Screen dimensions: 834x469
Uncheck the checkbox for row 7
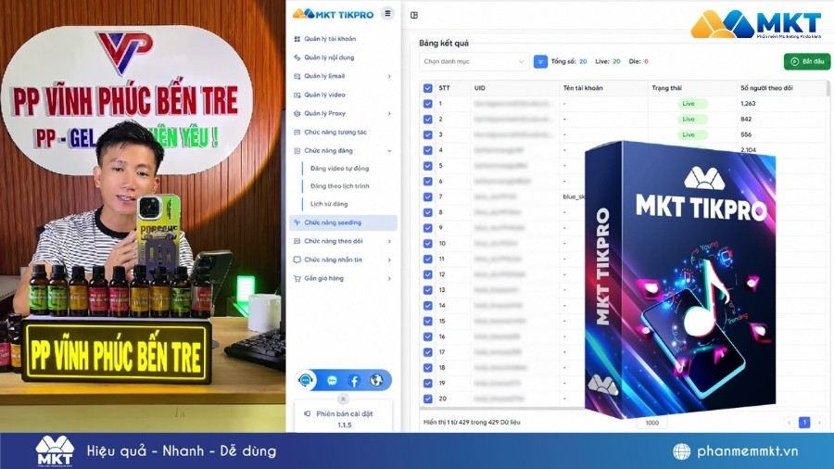[x=427, y=196]
